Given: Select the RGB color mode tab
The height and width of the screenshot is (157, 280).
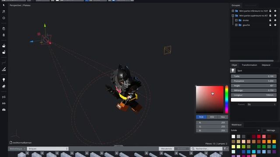Looking at the screenshot, I should coord(201,117).
